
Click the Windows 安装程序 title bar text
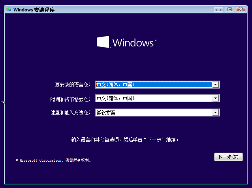click(34, 10)
